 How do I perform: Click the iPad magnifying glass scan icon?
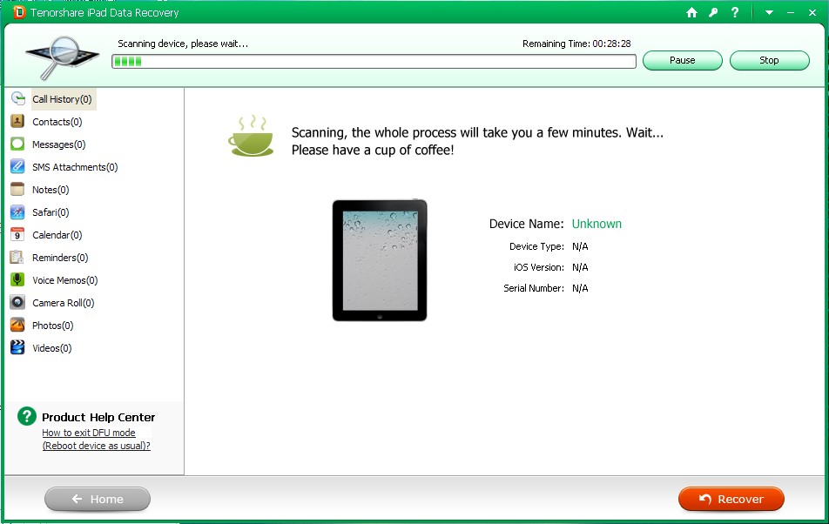pos(62,57)
